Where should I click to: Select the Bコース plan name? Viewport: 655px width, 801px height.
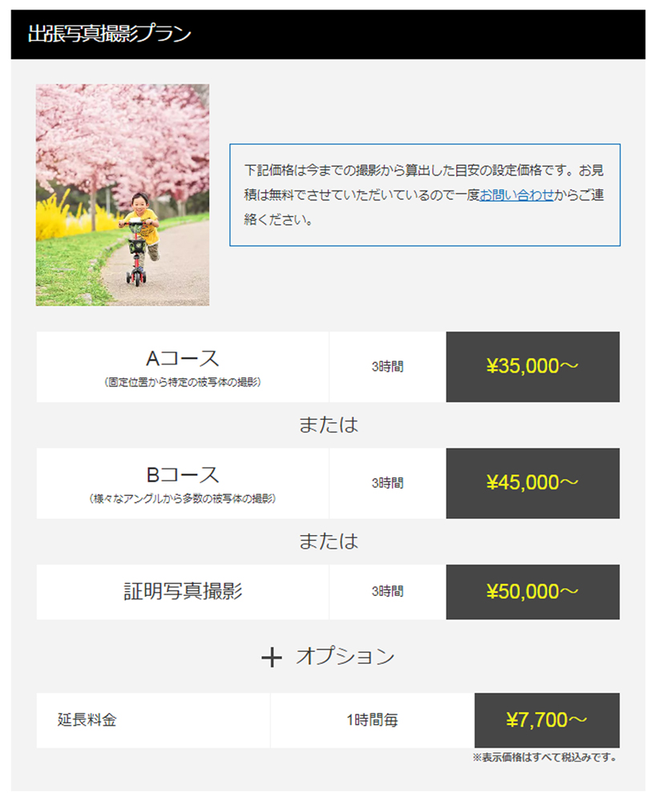click(x=182, y=474)
